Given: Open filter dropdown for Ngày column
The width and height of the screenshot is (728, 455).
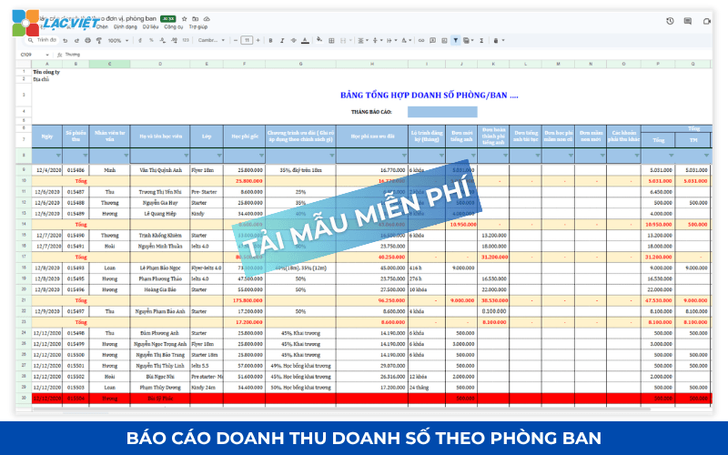Looking at the screenshot, I should tap(58, 156).
